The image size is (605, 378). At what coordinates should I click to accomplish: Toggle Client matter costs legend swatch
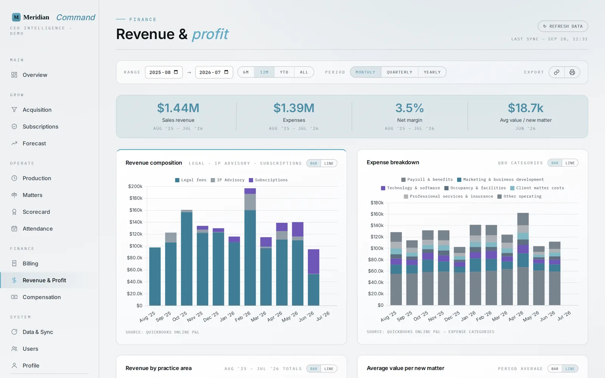(512, 188)
